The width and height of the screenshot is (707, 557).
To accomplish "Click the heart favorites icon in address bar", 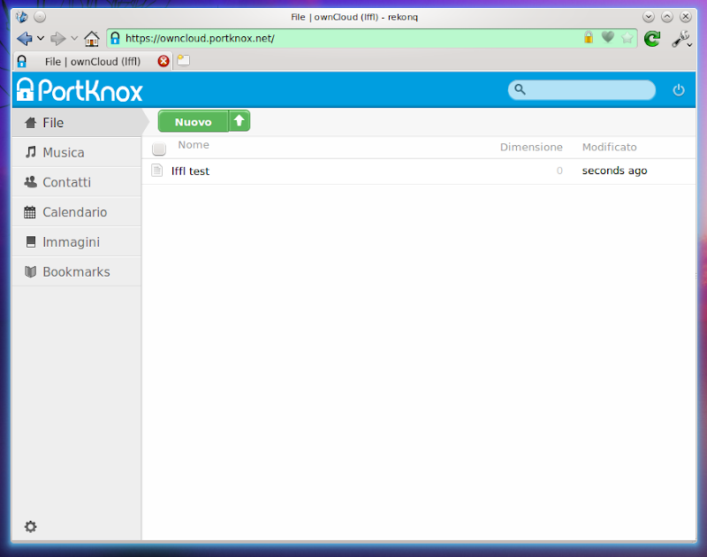I will point(608,37).
